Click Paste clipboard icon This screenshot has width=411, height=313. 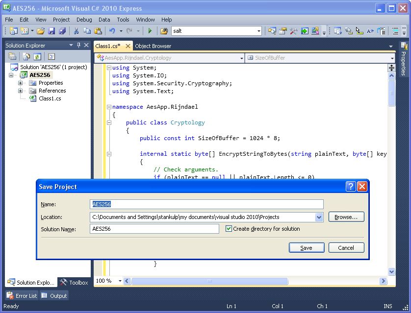tap(98, 31)
